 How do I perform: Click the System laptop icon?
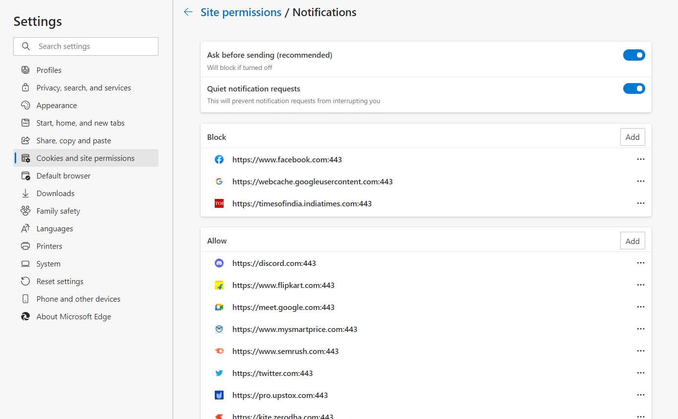click(x=25, y=264)
